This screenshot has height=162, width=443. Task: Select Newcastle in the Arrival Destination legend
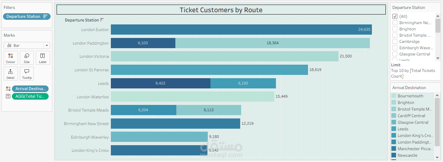(407, 155)
